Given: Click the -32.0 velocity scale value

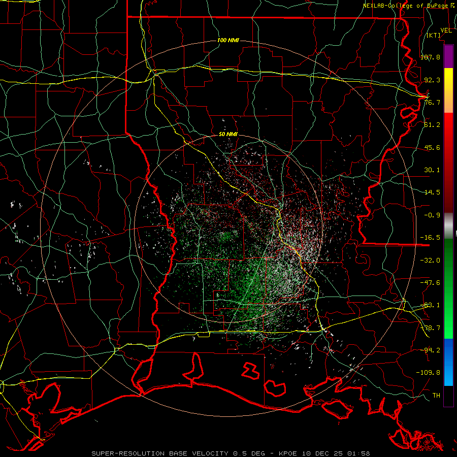Looking at the screenshot, I should click(430, 260).
